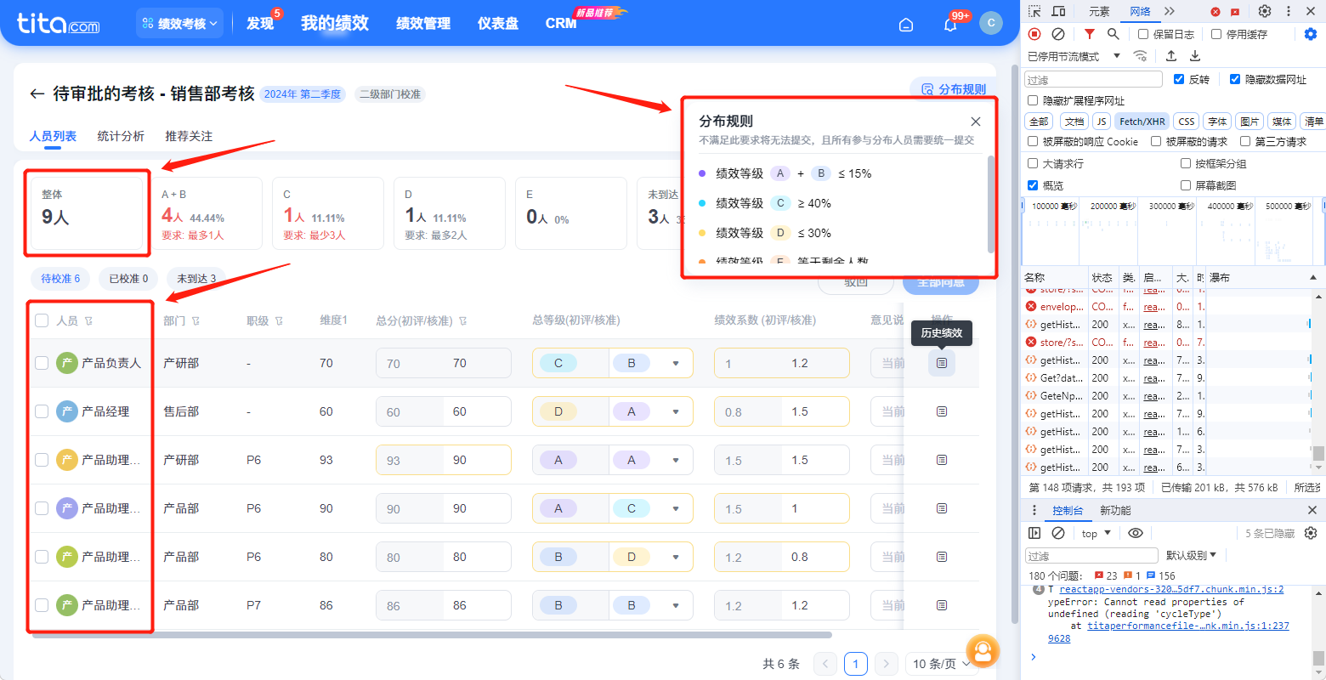The image size is (1326, 680).
Task: Check the 产品负责人 row checkbox
Action: pos(42,363)
